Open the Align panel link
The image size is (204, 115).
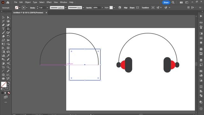coord(126,8)
